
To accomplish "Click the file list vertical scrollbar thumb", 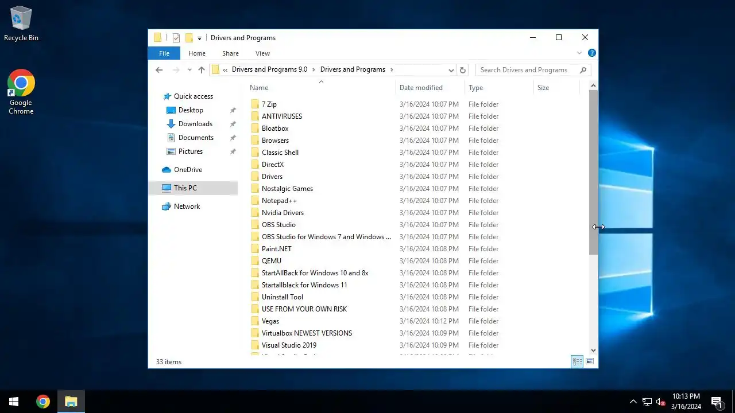I will coord(593,172).
